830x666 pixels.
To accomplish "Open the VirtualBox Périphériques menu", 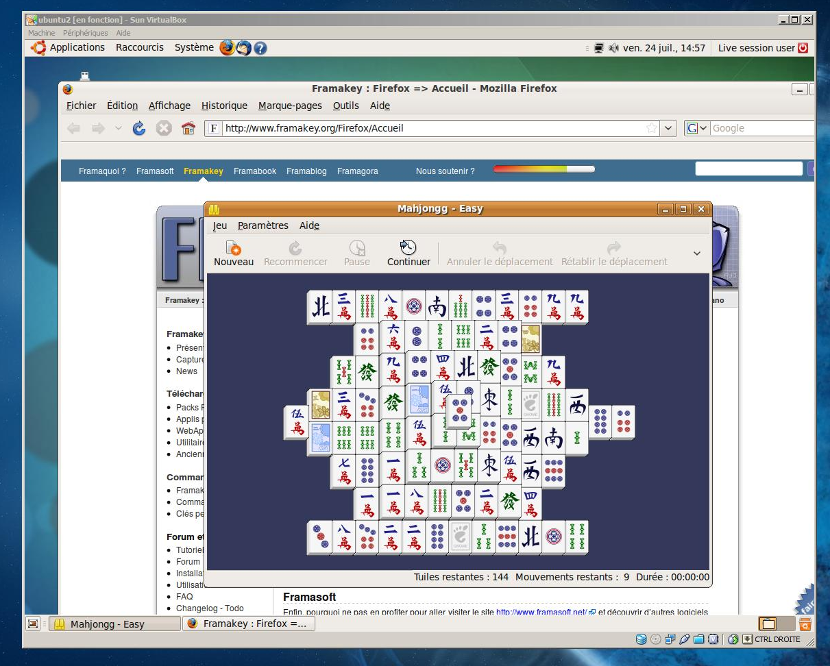I will pos(86,33).
